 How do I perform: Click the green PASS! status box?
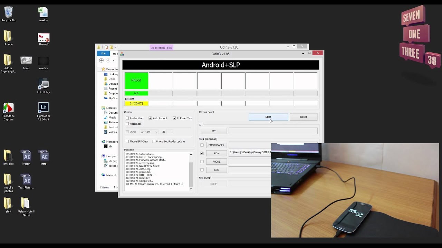[136, 81]
